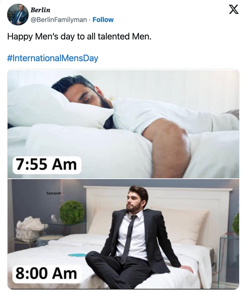Click the white headboard of the bed
The height and width of the screenshot is (292, 245).
(158, 205)
